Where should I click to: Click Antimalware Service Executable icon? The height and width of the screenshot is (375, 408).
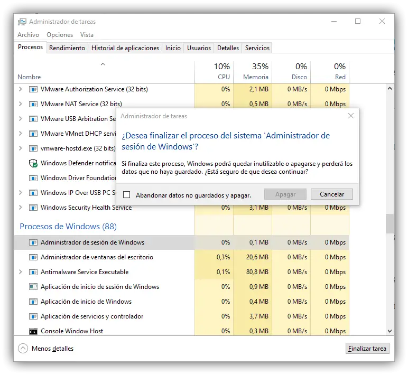(x=33, y=272)
